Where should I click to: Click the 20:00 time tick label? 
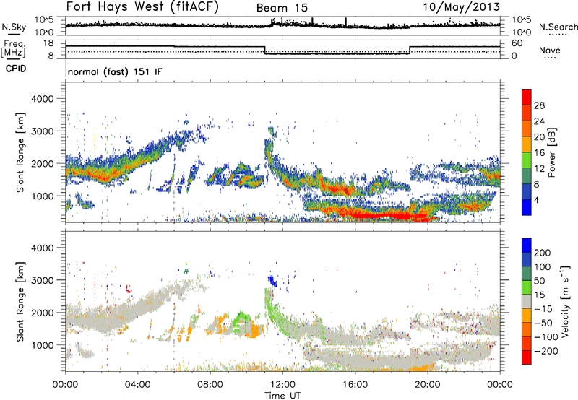click(428, 385)
